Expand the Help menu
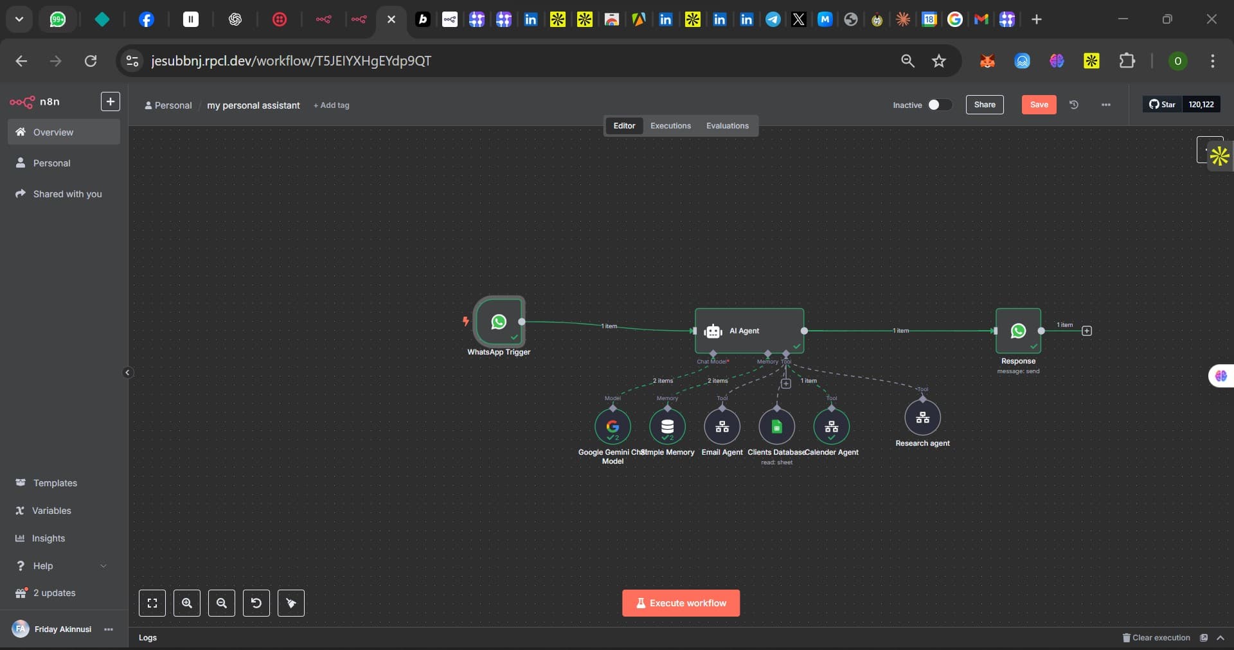Viewport: 1234px width, 650px height. point(62,566)
